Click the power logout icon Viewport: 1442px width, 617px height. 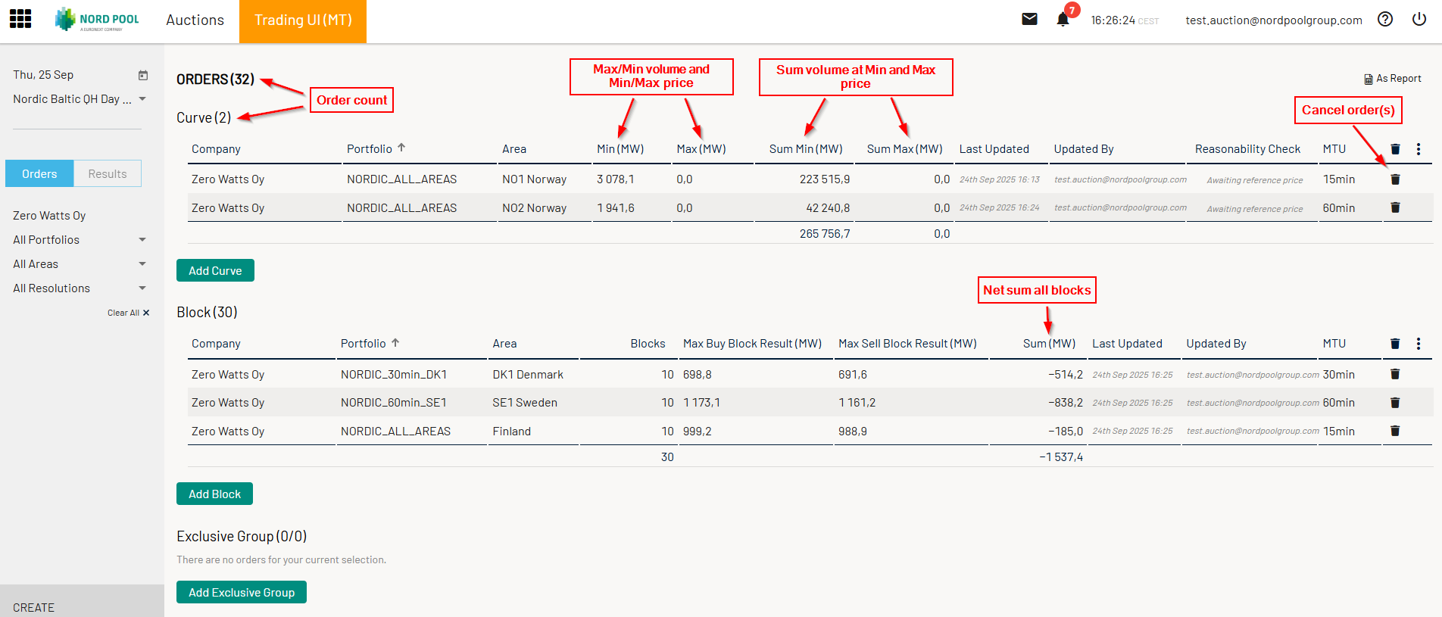(x=1419, y=20)
